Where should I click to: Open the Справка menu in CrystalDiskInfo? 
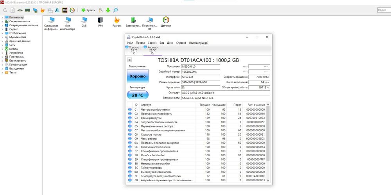tap(181, 43)
